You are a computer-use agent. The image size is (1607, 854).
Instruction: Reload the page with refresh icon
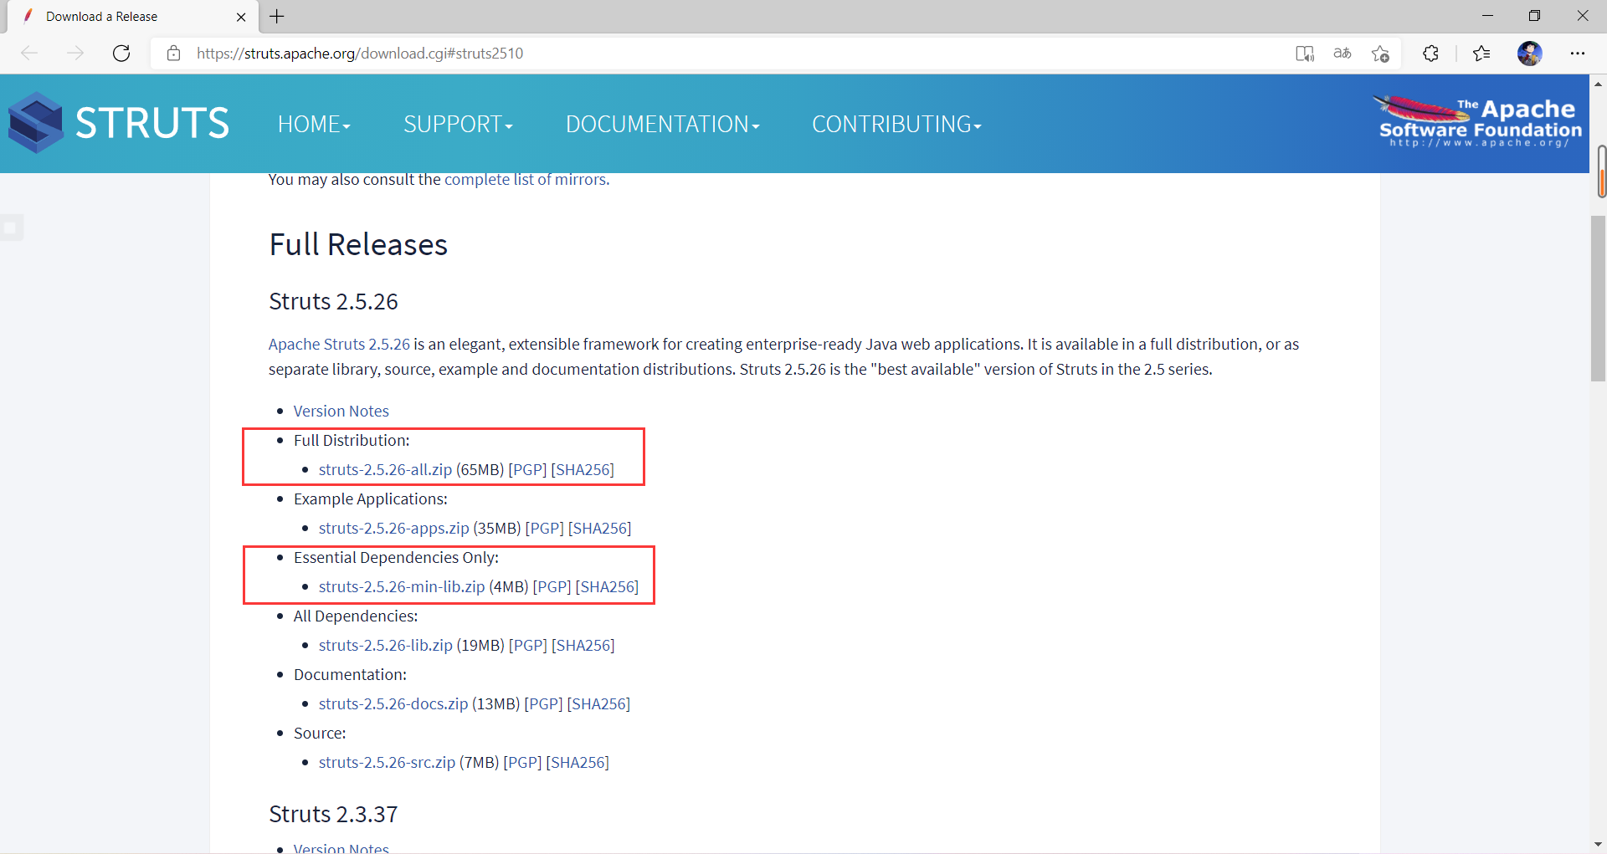coord(121,54)
